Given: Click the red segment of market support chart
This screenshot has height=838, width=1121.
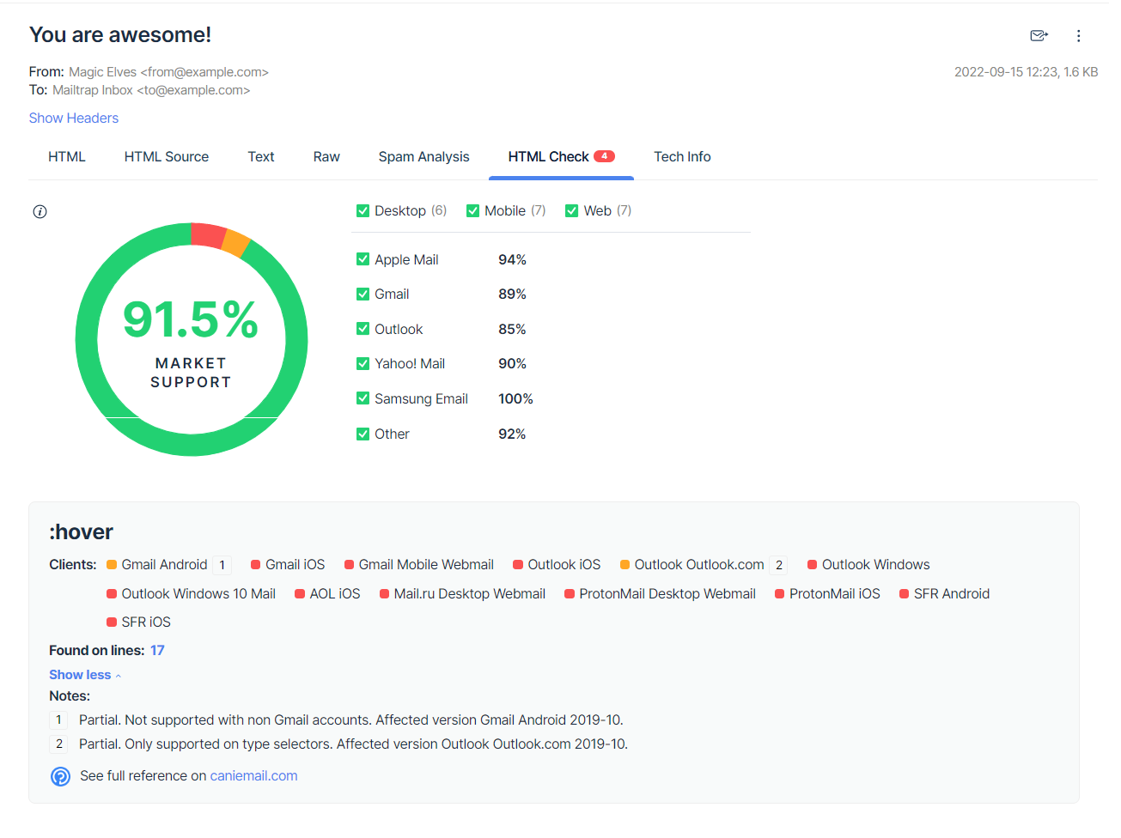Looking at the screenshot, I should click(208, 234).
